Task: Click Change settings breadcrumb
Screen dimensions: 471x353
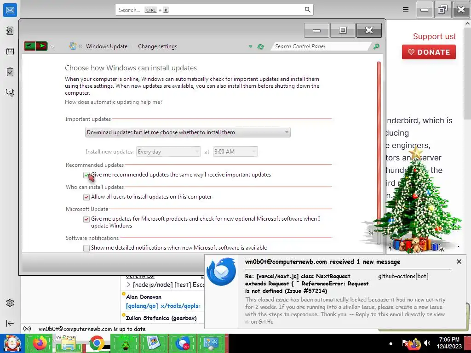Action: pos(157,46)
